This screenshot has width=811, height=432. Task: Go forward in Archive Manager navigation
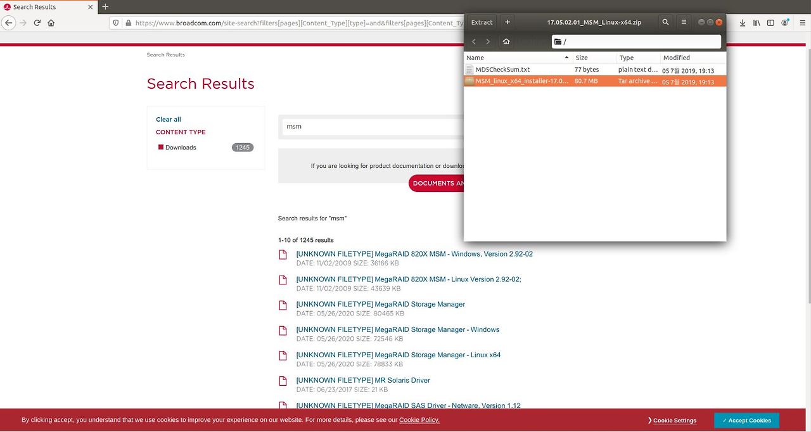coord(488,42)
